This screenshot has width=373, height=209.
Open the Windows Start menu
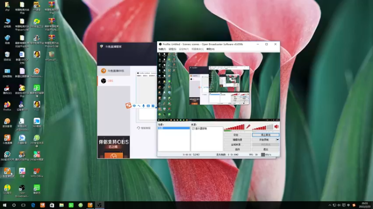4,205
